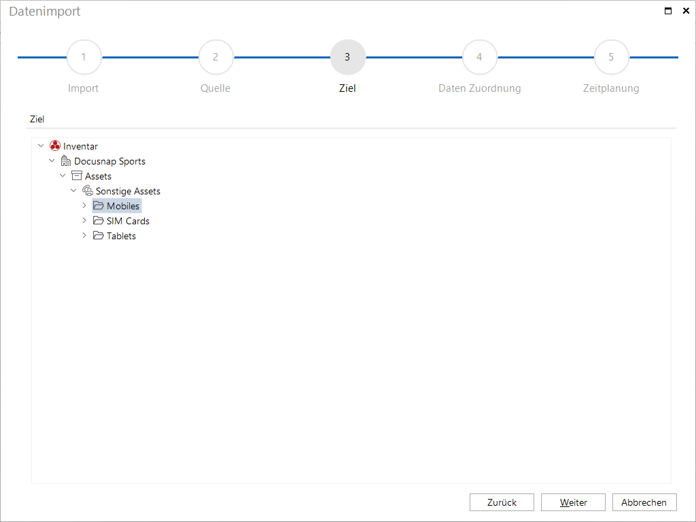
Task: Select the Sonstige Assets tree label
Action: tap(128, 191)
